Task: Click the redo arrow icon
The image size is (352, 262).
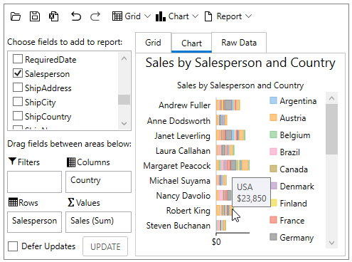Action: pyautogui.click(x=95, y=16)
